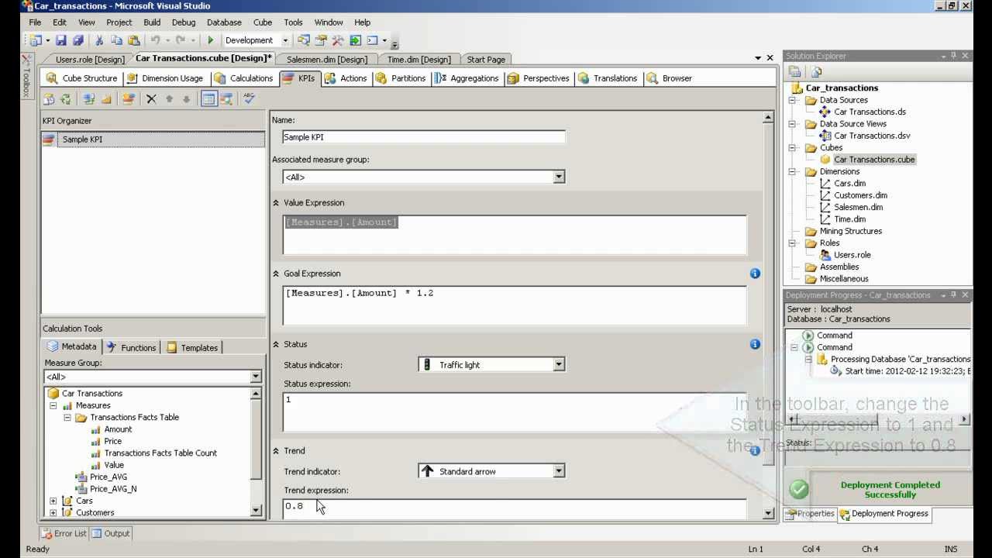Image resolution: width=992 pixels, height=558 pixels.
Task: Switch to Form View toggle
Action: tap(209, 99)
